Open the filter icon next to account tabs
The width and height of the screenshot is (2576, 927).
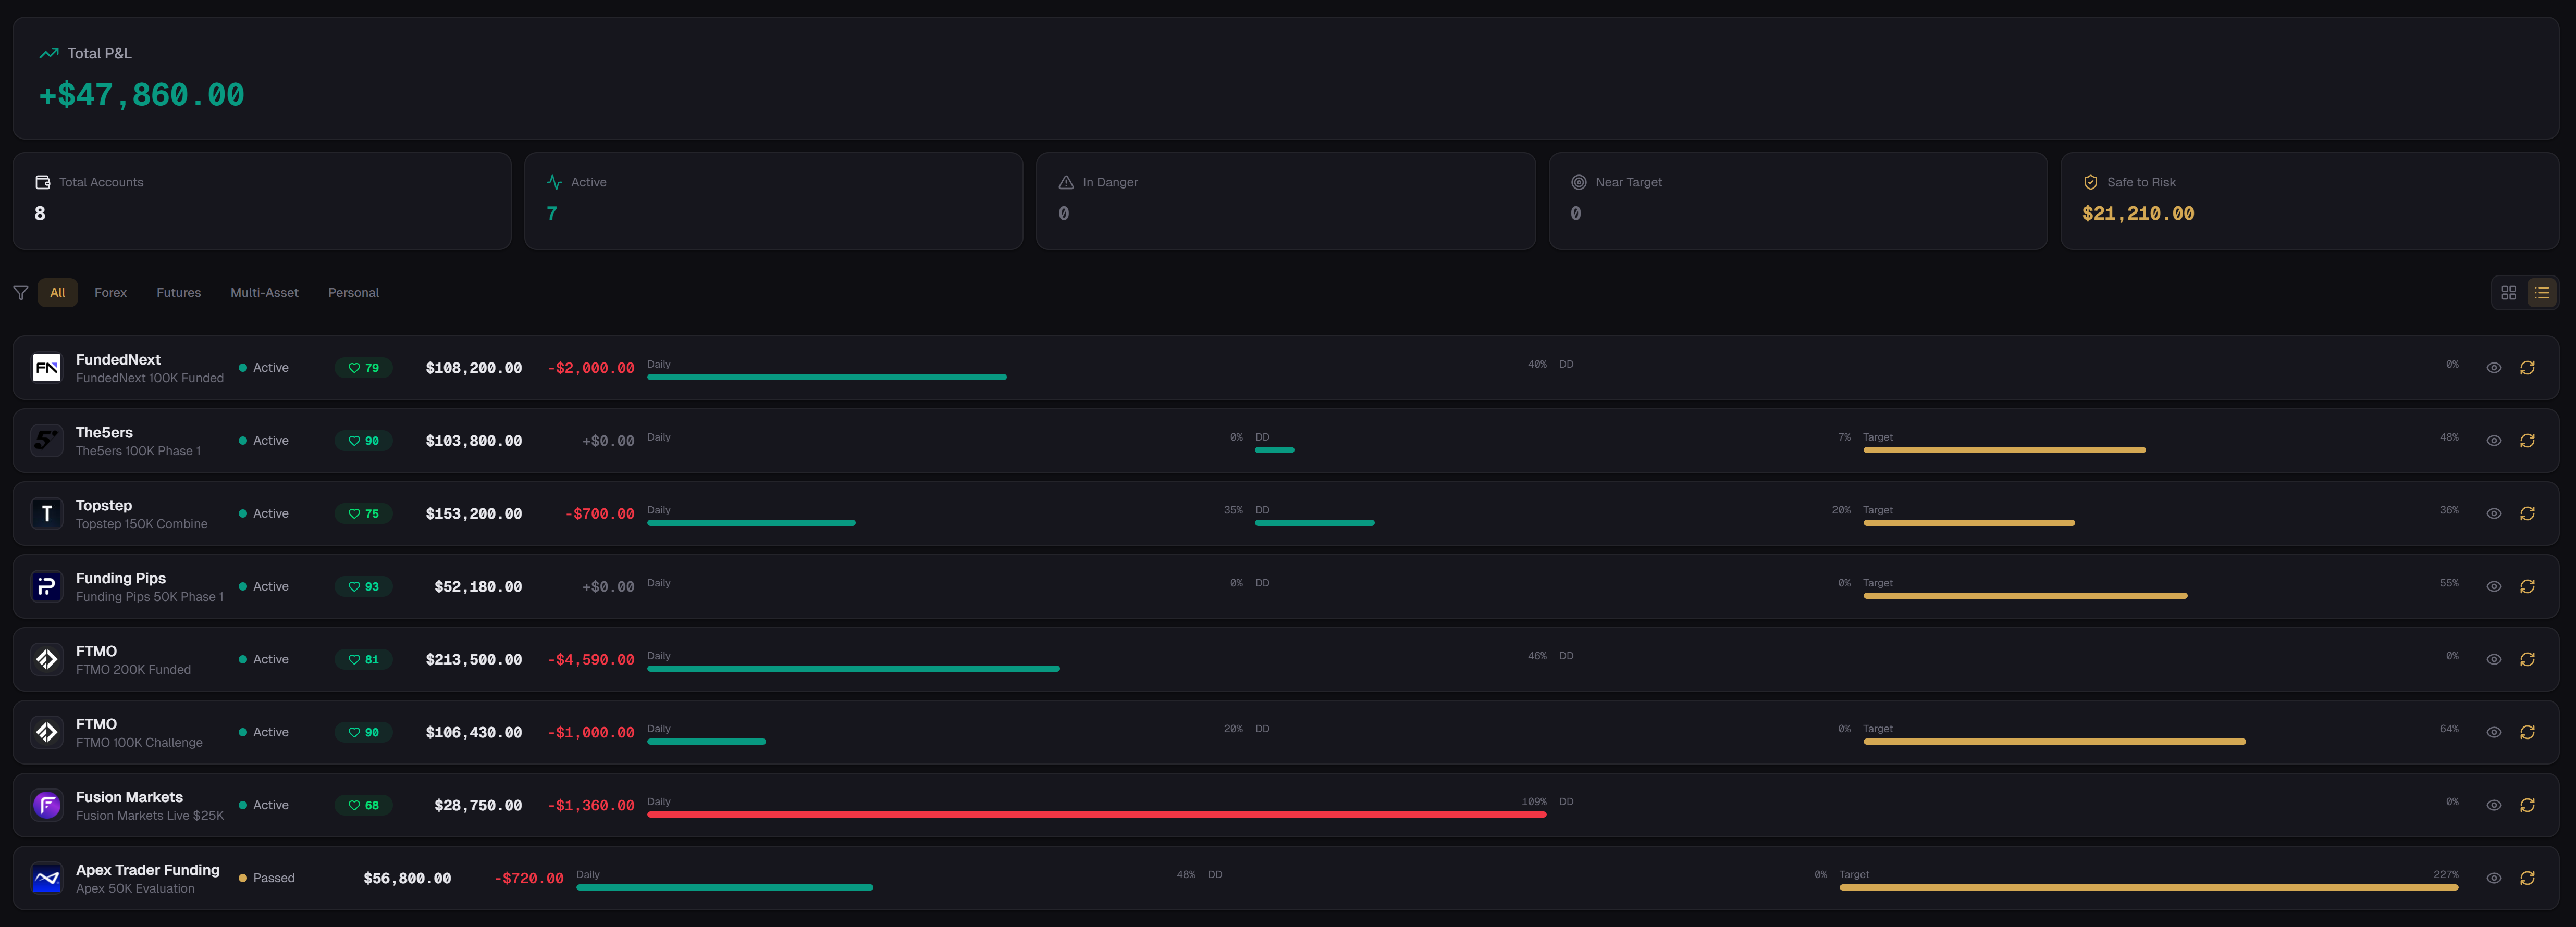pyautogui.click(x=21, y=292)
